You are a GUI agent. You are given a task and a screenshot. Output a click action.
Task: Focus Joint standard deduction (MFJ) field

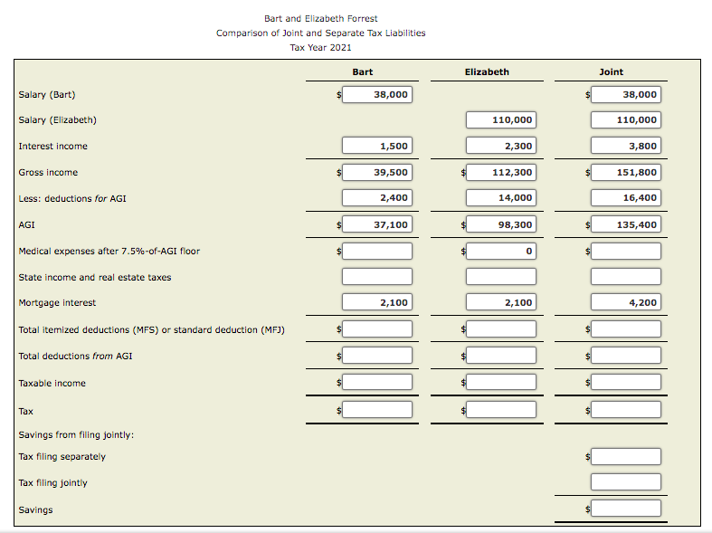pos(626,329)
